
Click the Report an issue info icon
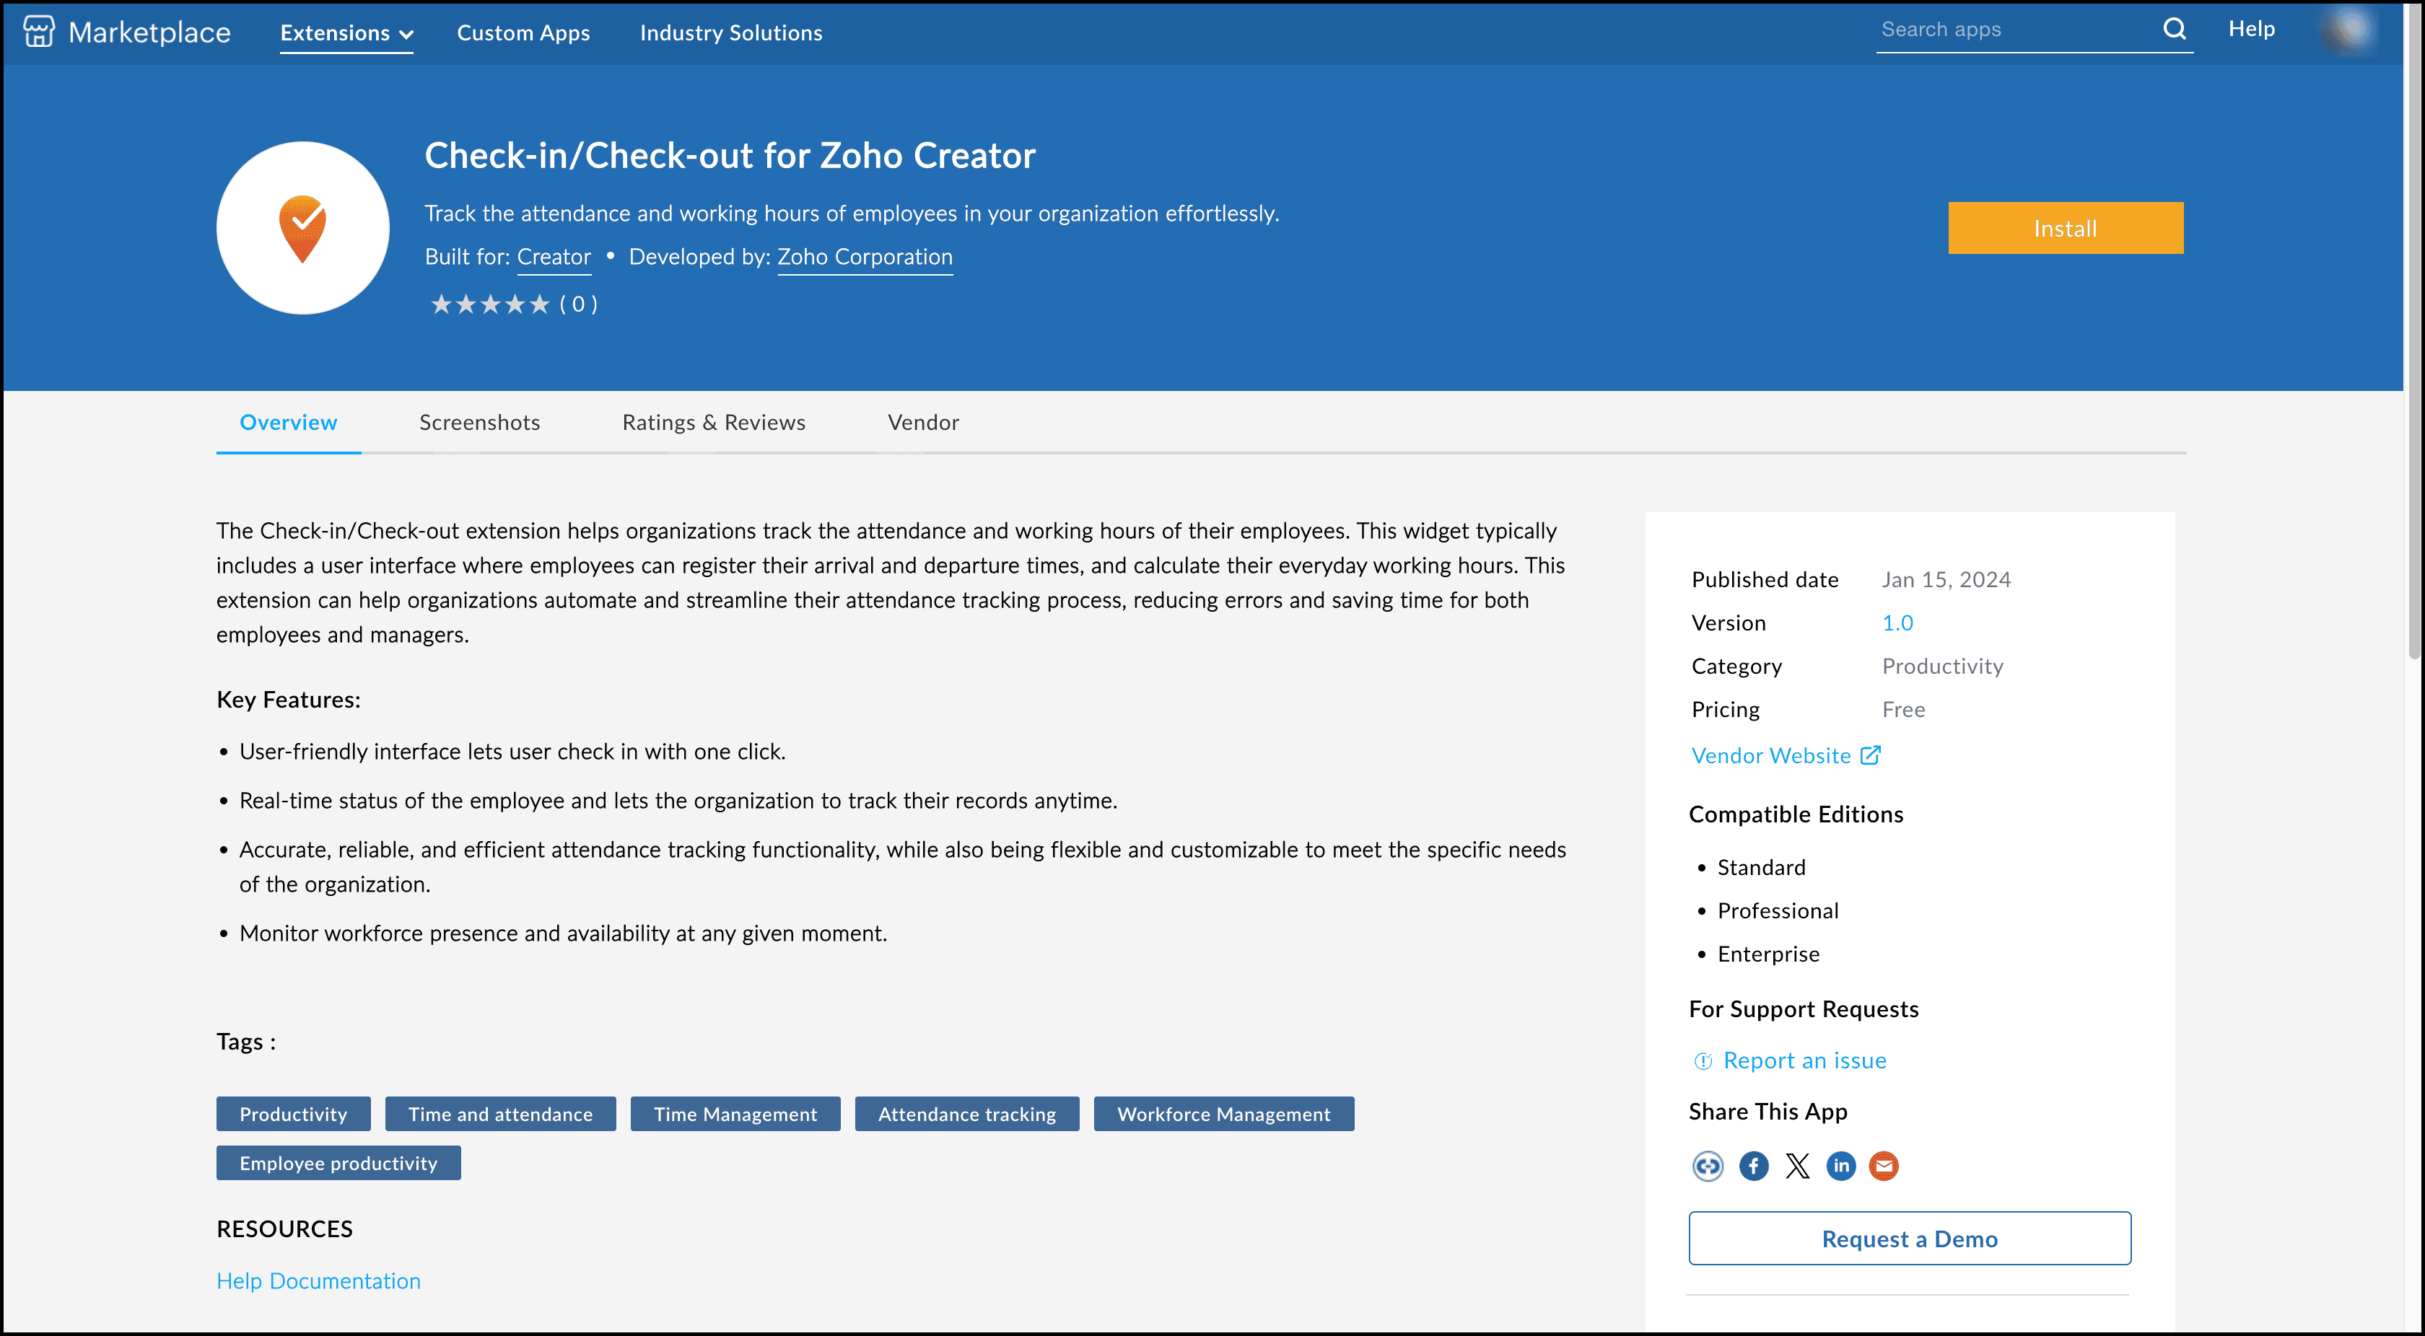point(1703,1061)
